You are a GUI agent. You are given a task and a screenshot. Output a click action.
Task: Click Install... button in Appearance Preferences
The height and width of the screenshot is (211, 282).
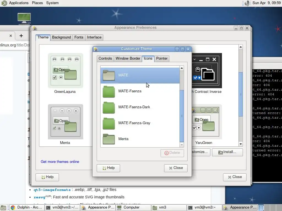(227, 152)
